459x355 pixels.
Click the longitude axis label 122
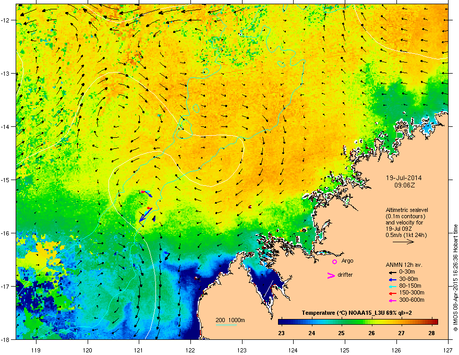(190, 350)
